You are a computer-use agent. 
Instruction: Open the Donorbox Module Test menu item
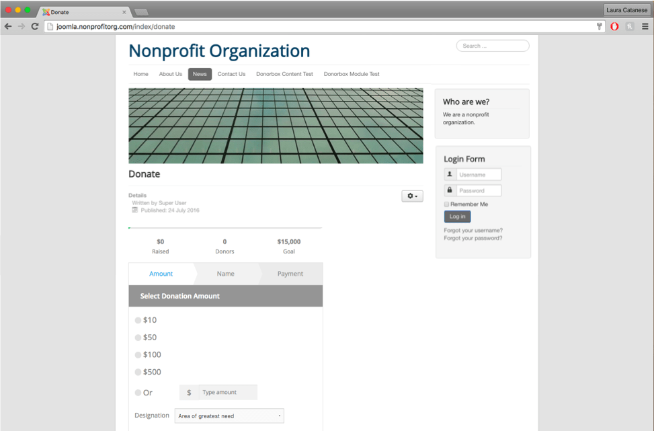[352, 74]
